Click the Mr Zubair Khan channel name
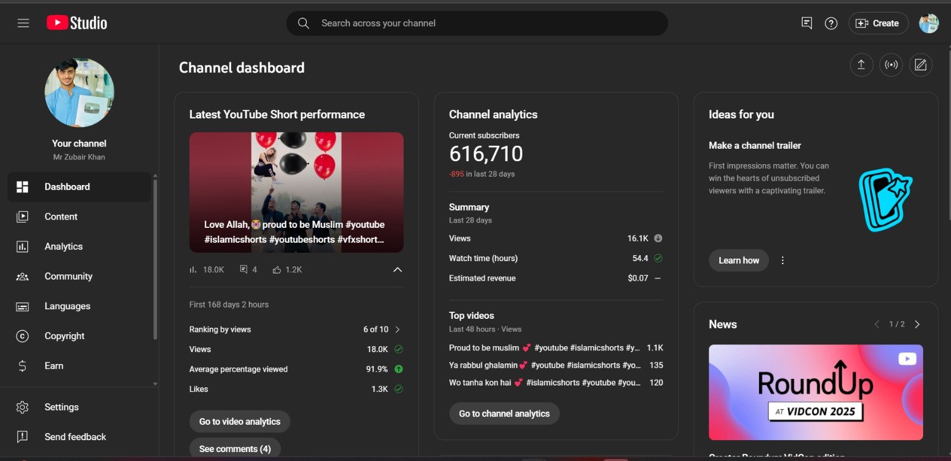The image size is (951, 461). 79,157
